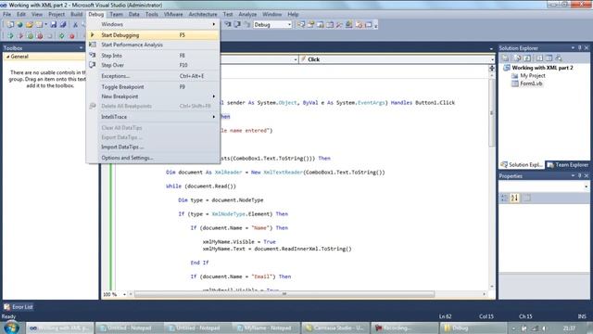This screenshot has width=593, height=334.
Task: Click Refresh icon in Solution Explorer toolbar
Action: point(527,58)
